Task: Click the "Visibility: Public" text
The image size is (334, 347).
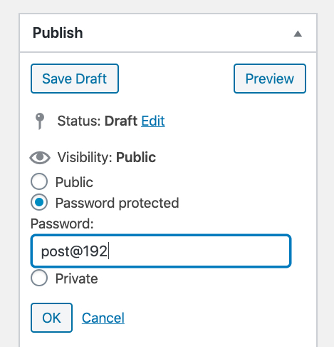Action: [x=107, y=157]
